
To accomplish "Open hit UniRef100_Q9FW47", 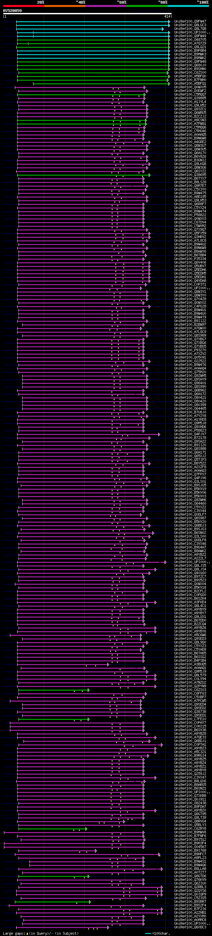I will click(190, 22).
